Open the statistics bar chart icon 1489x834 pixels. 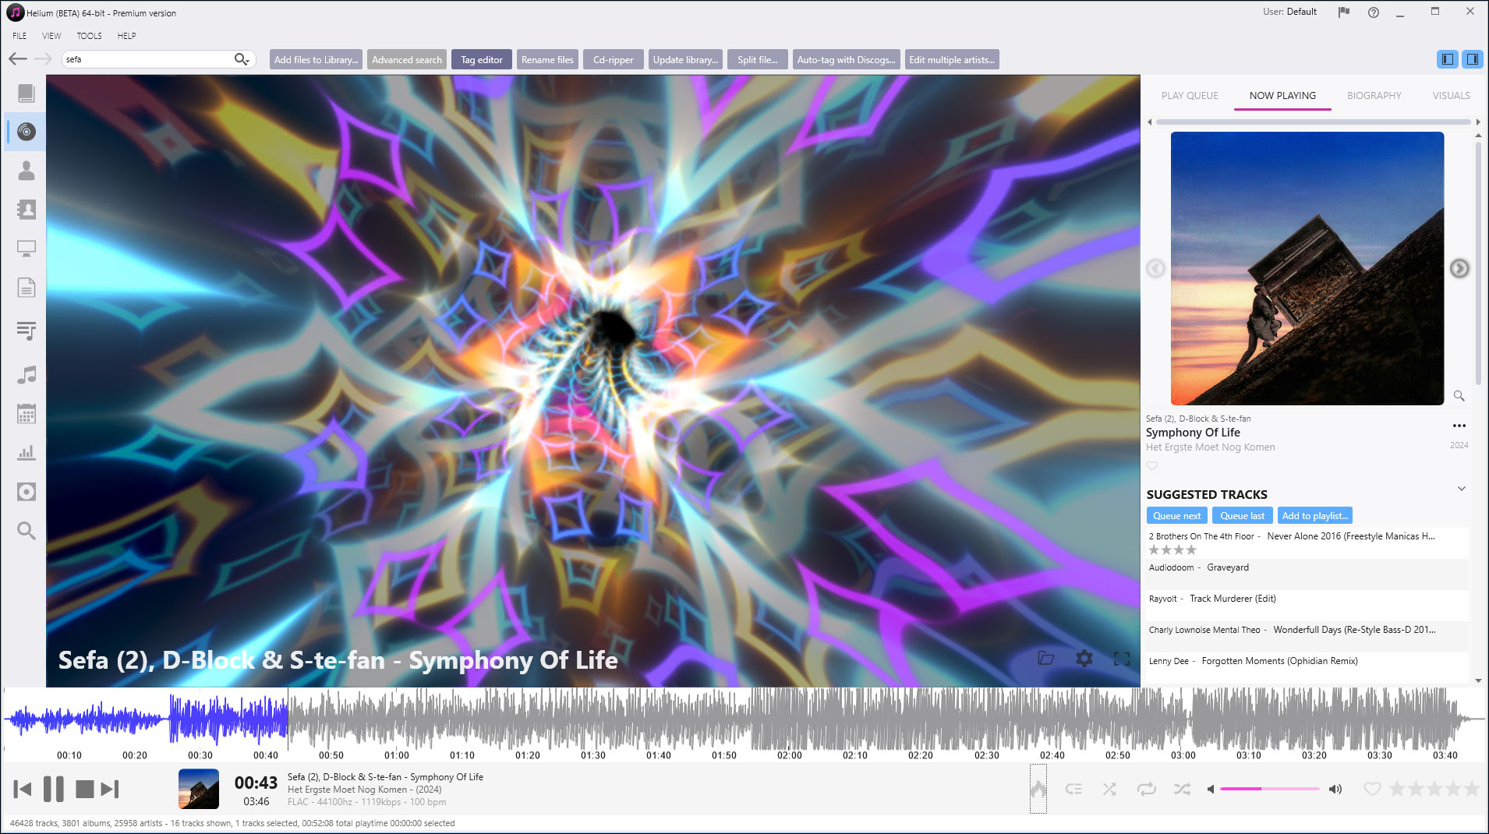(x=27, y=453)
